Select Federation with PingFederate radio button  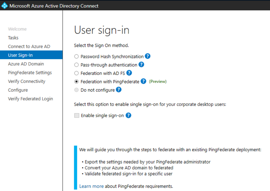(x=76, y=82)
